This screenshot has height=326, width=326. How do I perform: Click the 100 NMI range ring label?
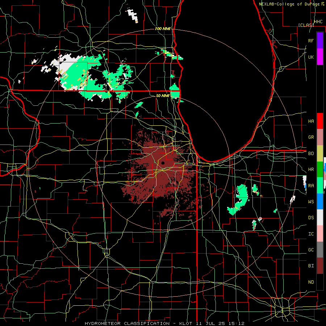pyautogui.click(x=163, y=29)
